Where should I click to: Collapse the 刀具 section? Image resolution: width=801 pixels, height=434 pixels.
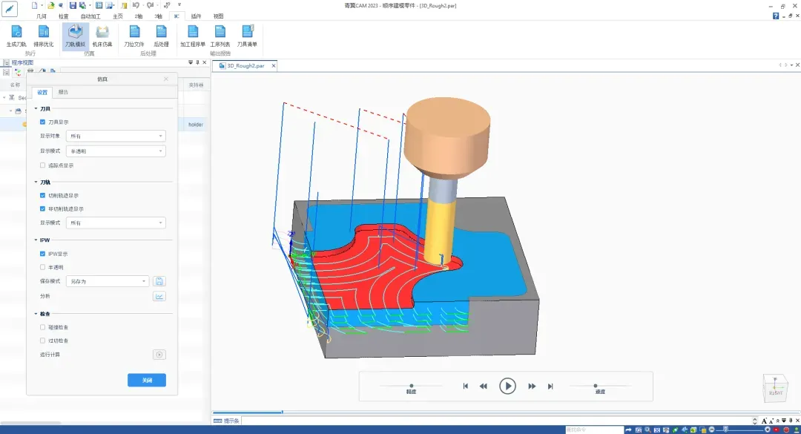tap(36, 109)
